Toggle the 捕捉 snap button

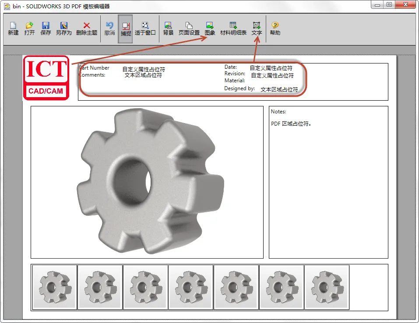(x=126, y=29)
